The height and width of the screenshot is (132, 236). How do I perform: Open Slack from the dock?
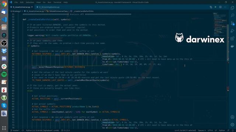tap(4, 66)
